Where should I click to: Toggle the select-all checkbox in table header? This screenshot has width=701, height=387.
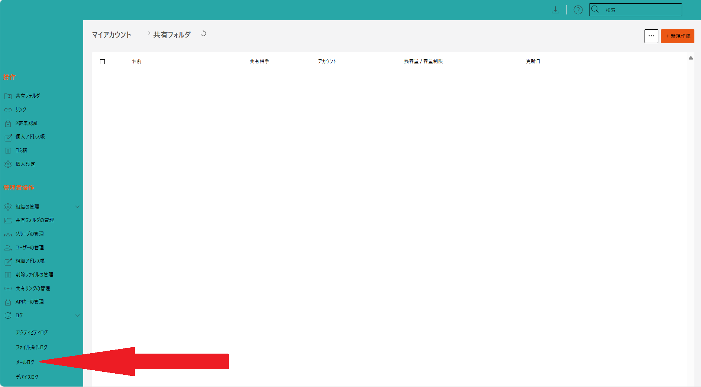tap(103, 62)
